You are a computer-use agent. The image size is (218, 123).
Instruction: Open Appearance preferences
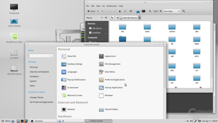point(107,56)
